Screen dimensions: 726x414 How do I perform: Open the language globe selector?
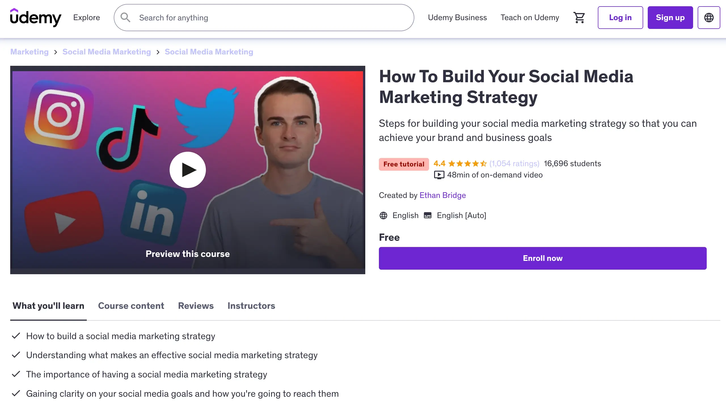(x=708, y=18)
